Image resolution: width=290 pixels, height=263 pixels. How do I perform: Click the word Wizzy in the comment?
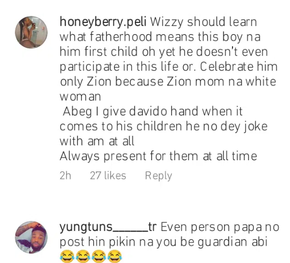[x=166, y=22]
